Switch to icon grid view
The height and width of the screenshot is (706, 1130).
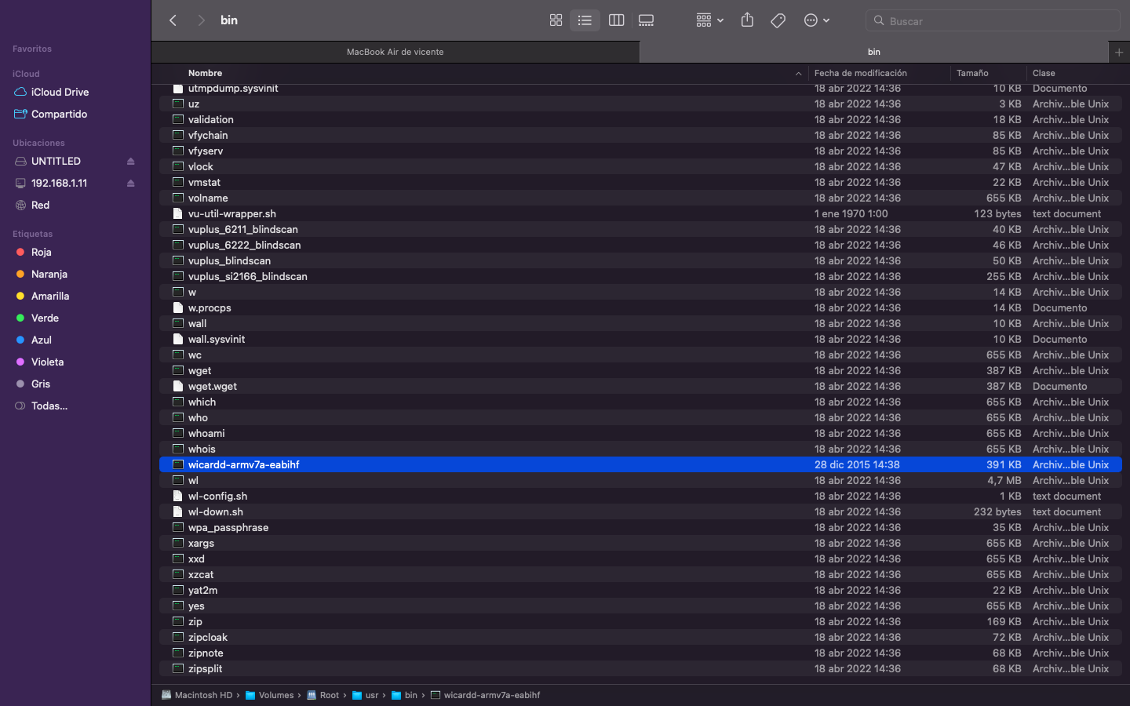[556, 20]
